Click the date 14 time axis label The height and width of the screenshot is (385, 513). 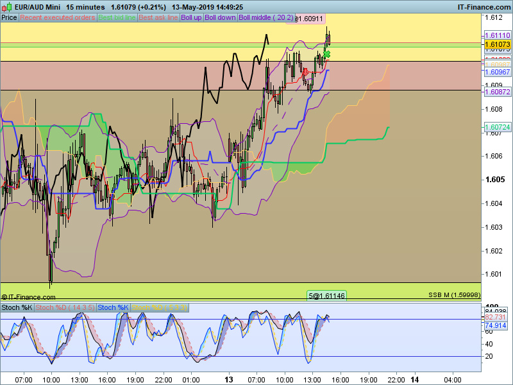pyautogui.click(x=415, y=380)
